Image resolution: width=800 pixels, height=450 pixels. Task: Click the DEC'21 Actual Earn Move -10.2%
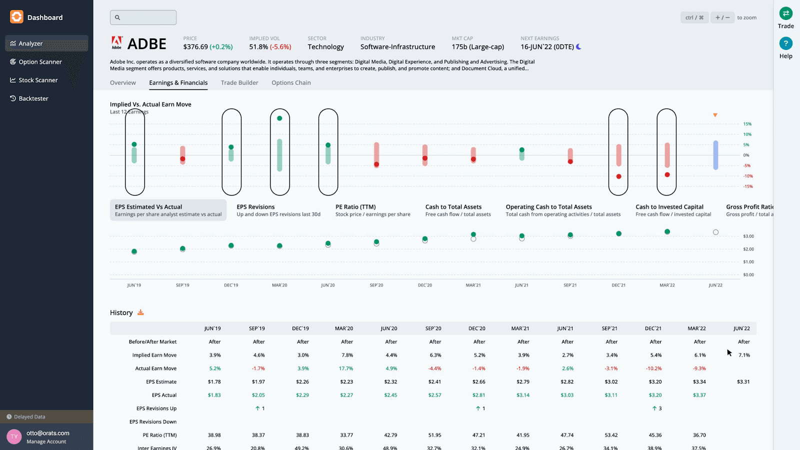click(x=653, y=368)
